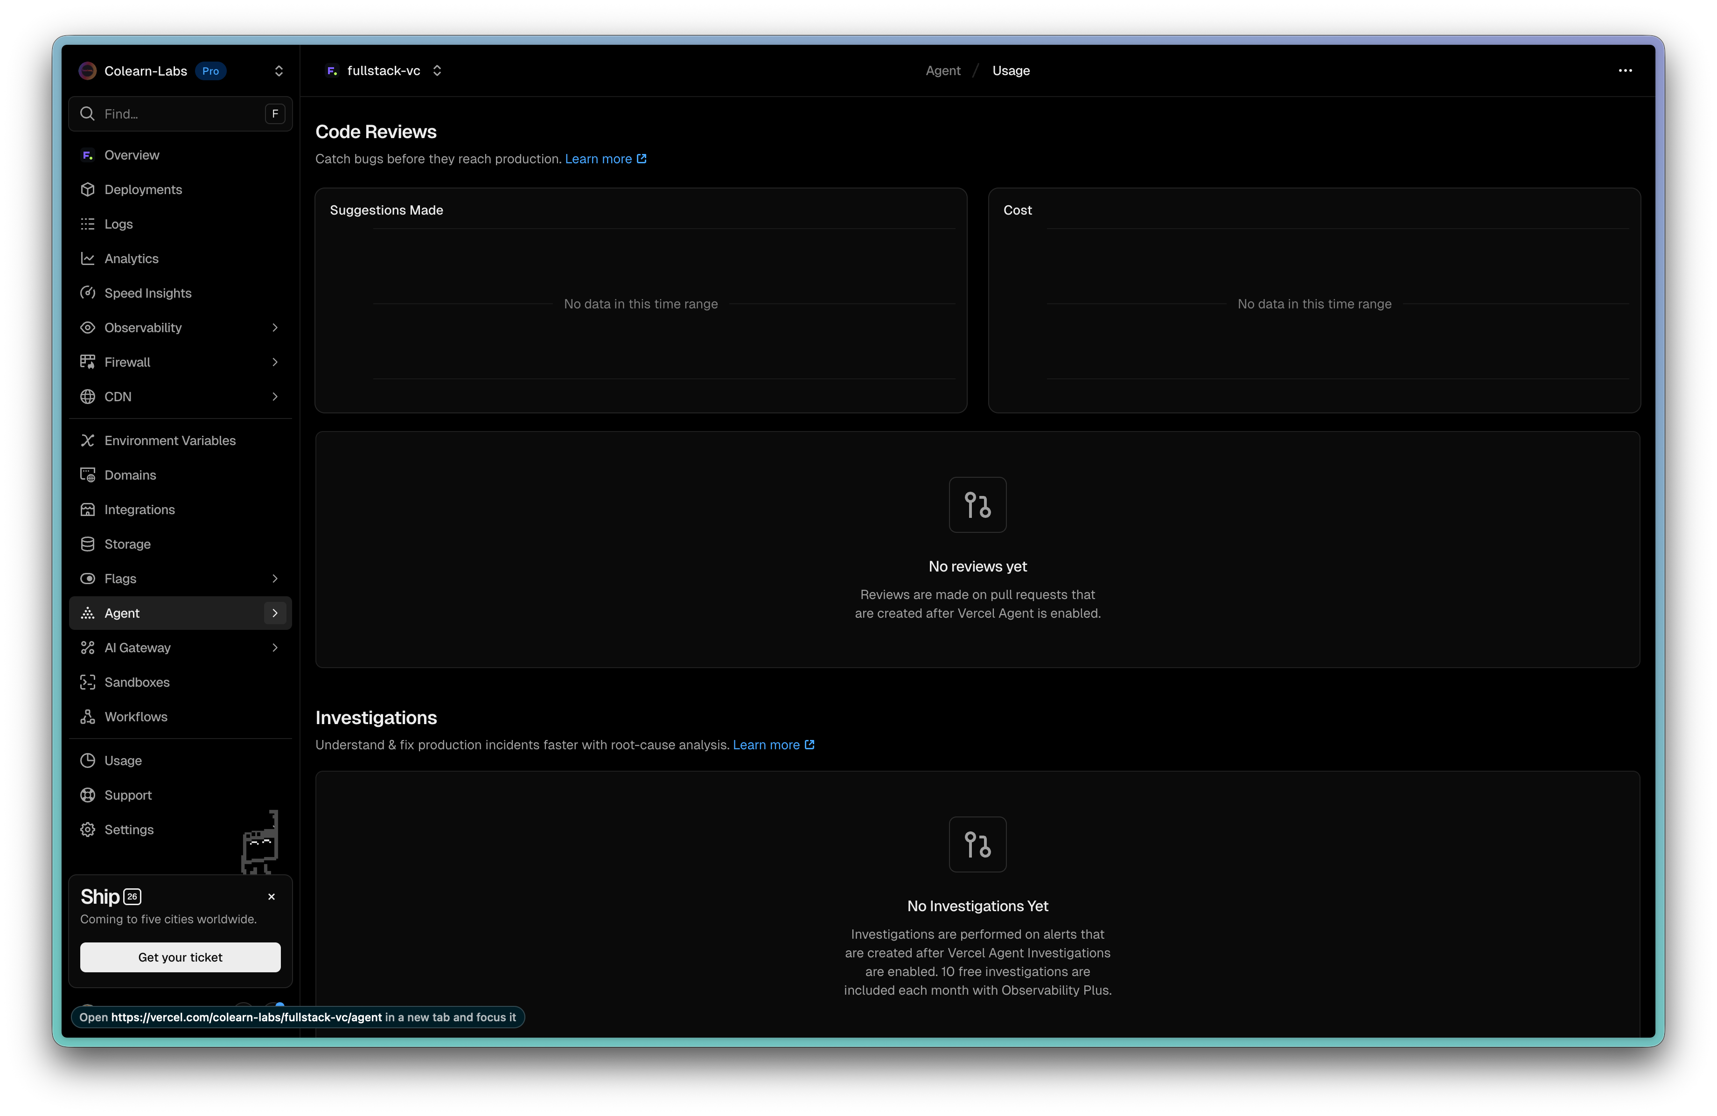Click the Support lifebuoy icon
Viewport: 1717px width, 1116px height.
[88, 795]
